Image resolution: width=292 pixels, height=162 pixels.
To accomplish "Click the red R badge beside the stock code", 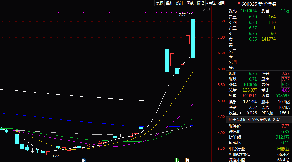I will tap(239, 3).
